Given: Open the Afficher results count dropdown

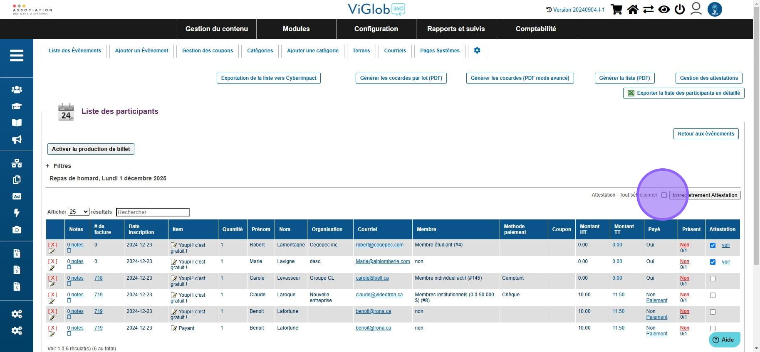Looking at the screenshot, I should [x=79, y=212].
